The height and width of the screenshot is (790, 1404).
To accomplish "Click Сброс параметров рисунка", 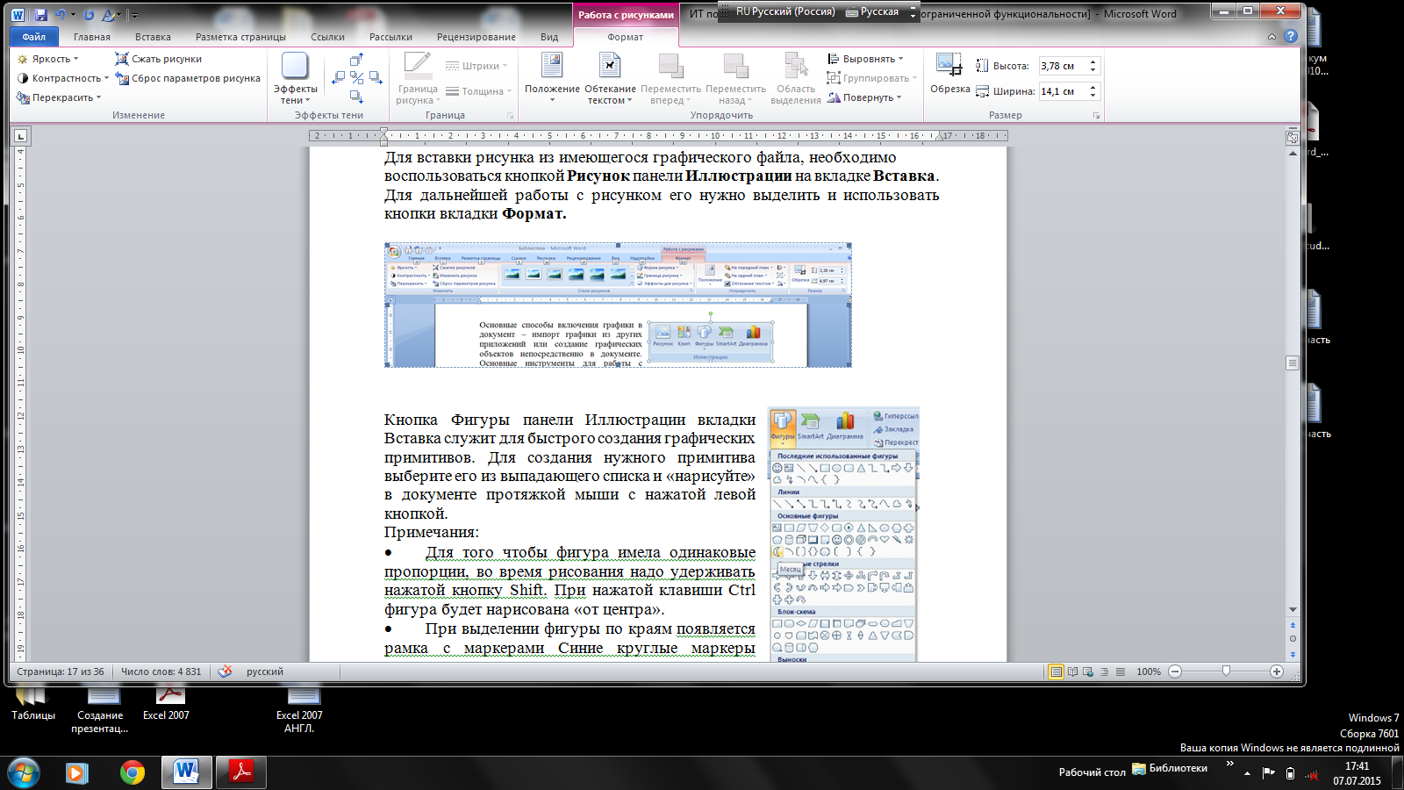I will 188,78.
